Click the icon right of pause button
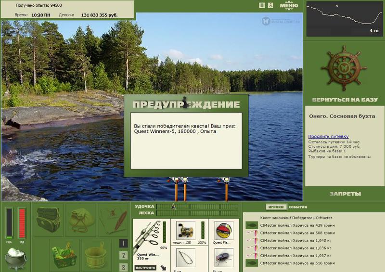The width and height of the screenshot is (385, 272). pos(270,5)
